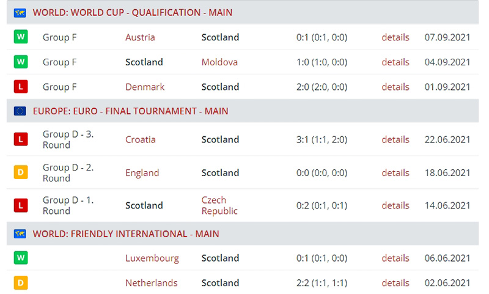Click the red L badge for Denmark match
The image size is (489, 294).
(21, 87)
